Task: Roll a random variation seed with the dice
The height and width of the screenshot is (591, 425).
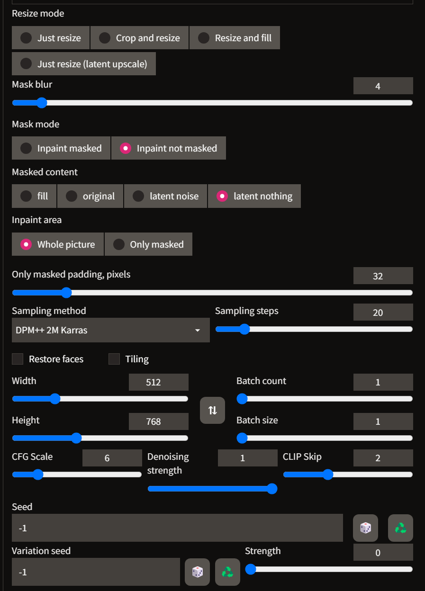Action: pos(197,572)
